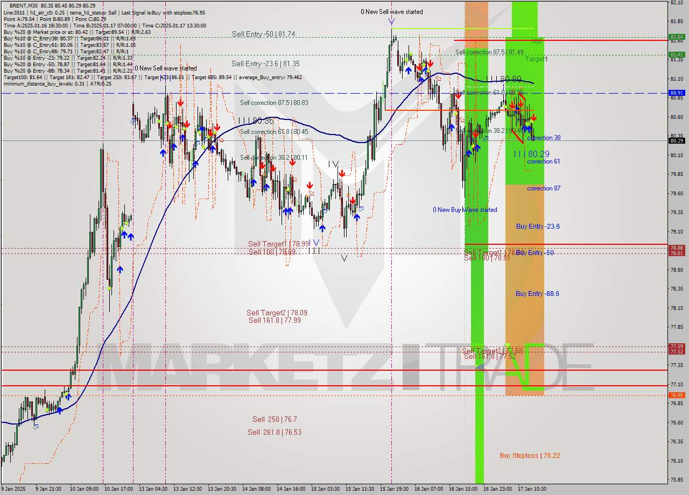This screenshot has height=495, width=689.
Task: Select the 'correction 61' label
Action: pyautogui.click(x=544, y=161)
